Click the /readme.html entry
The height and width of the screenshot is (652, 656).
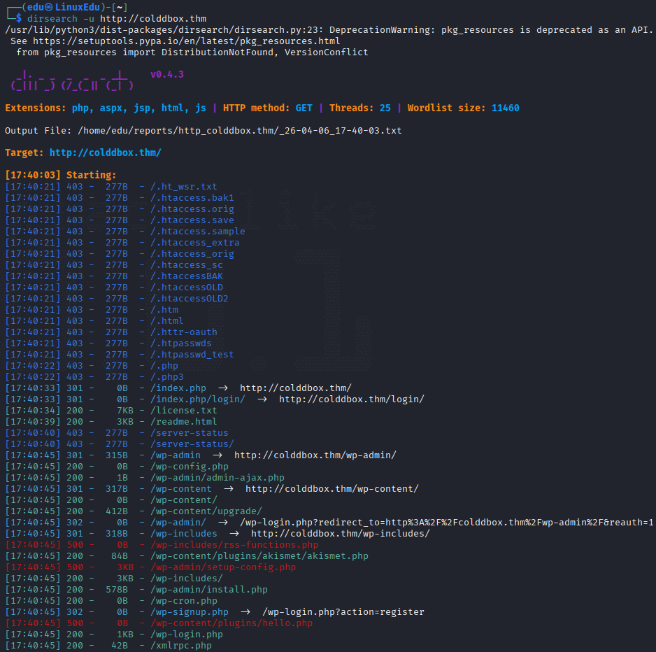tap(184, 421)
